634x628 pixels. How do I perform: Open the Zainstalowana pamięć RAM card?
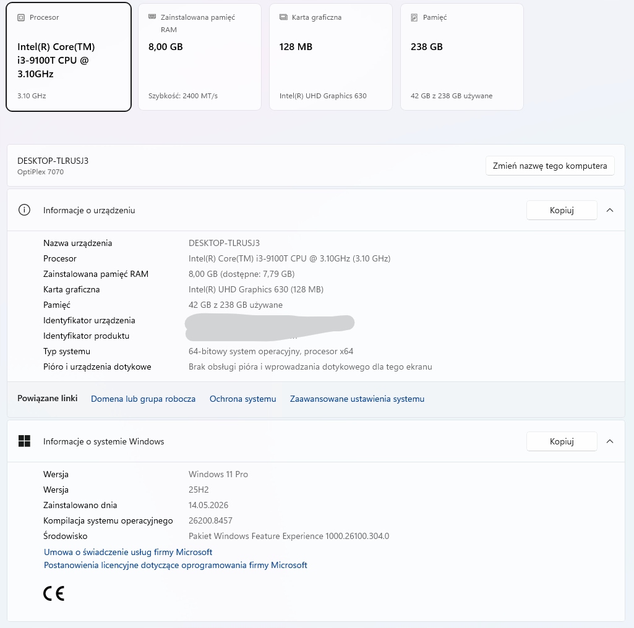200,57
